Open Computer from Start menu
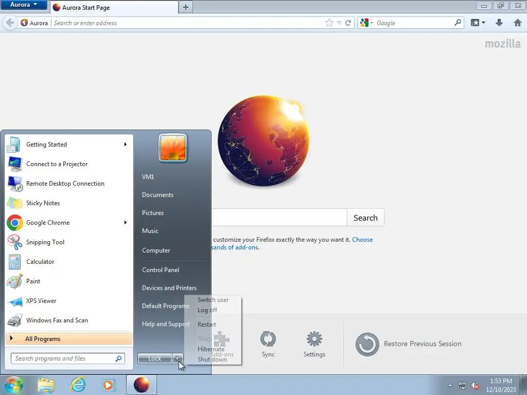The image size is (527, 395). [156, 250]
